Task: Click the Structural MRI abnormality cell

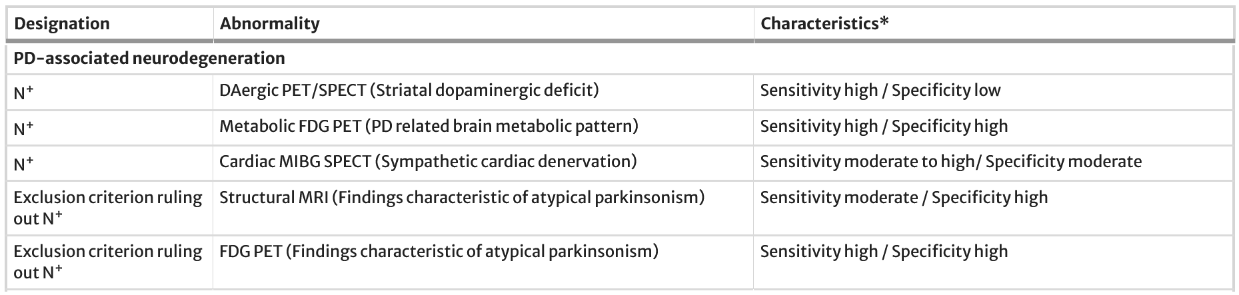Action: click(461, 197)
